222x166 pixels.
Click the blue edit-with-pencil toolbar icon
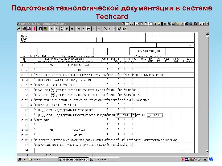[120, 29]
